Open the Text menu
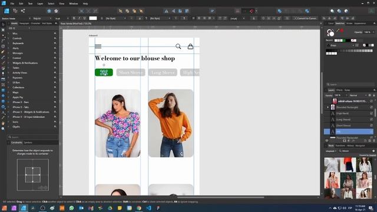Screen dimensions: 377x212 click(x=30, y=4)
